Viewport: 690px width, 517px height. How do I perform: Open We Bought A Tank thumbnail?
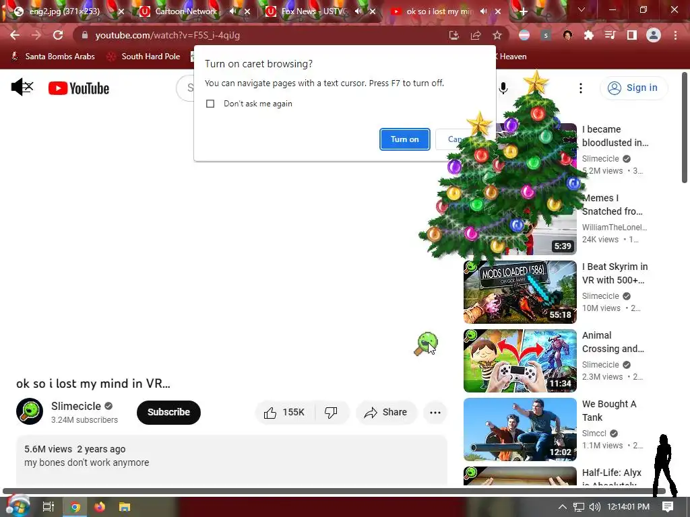[x=520, y=429]
